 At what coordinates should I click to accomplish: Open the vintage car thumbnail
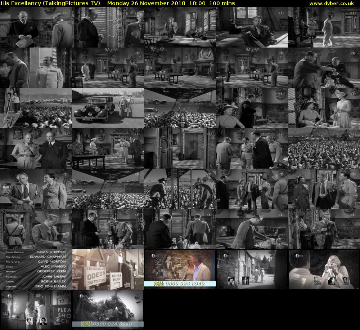tap(108, 108)
